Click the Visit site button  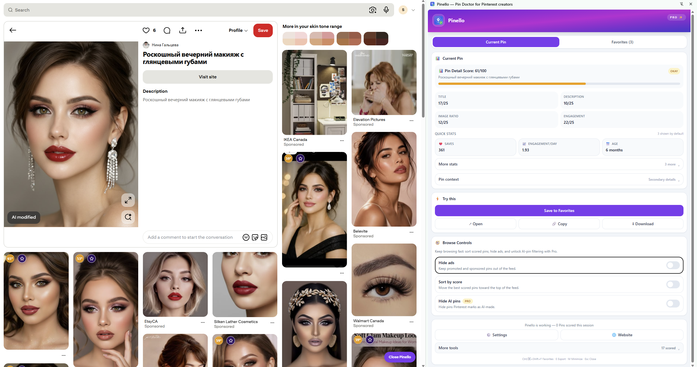click(x=208, y=77)
